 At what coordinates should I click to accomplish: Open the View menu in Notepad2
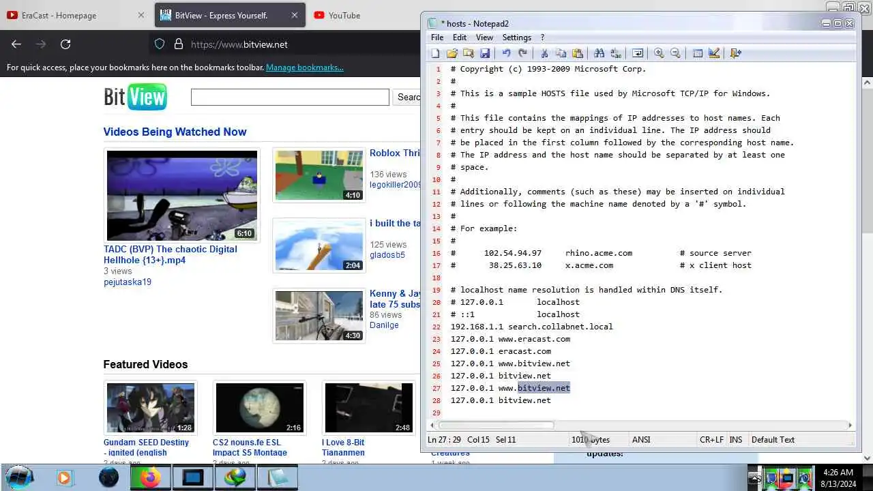pos(484,38)
